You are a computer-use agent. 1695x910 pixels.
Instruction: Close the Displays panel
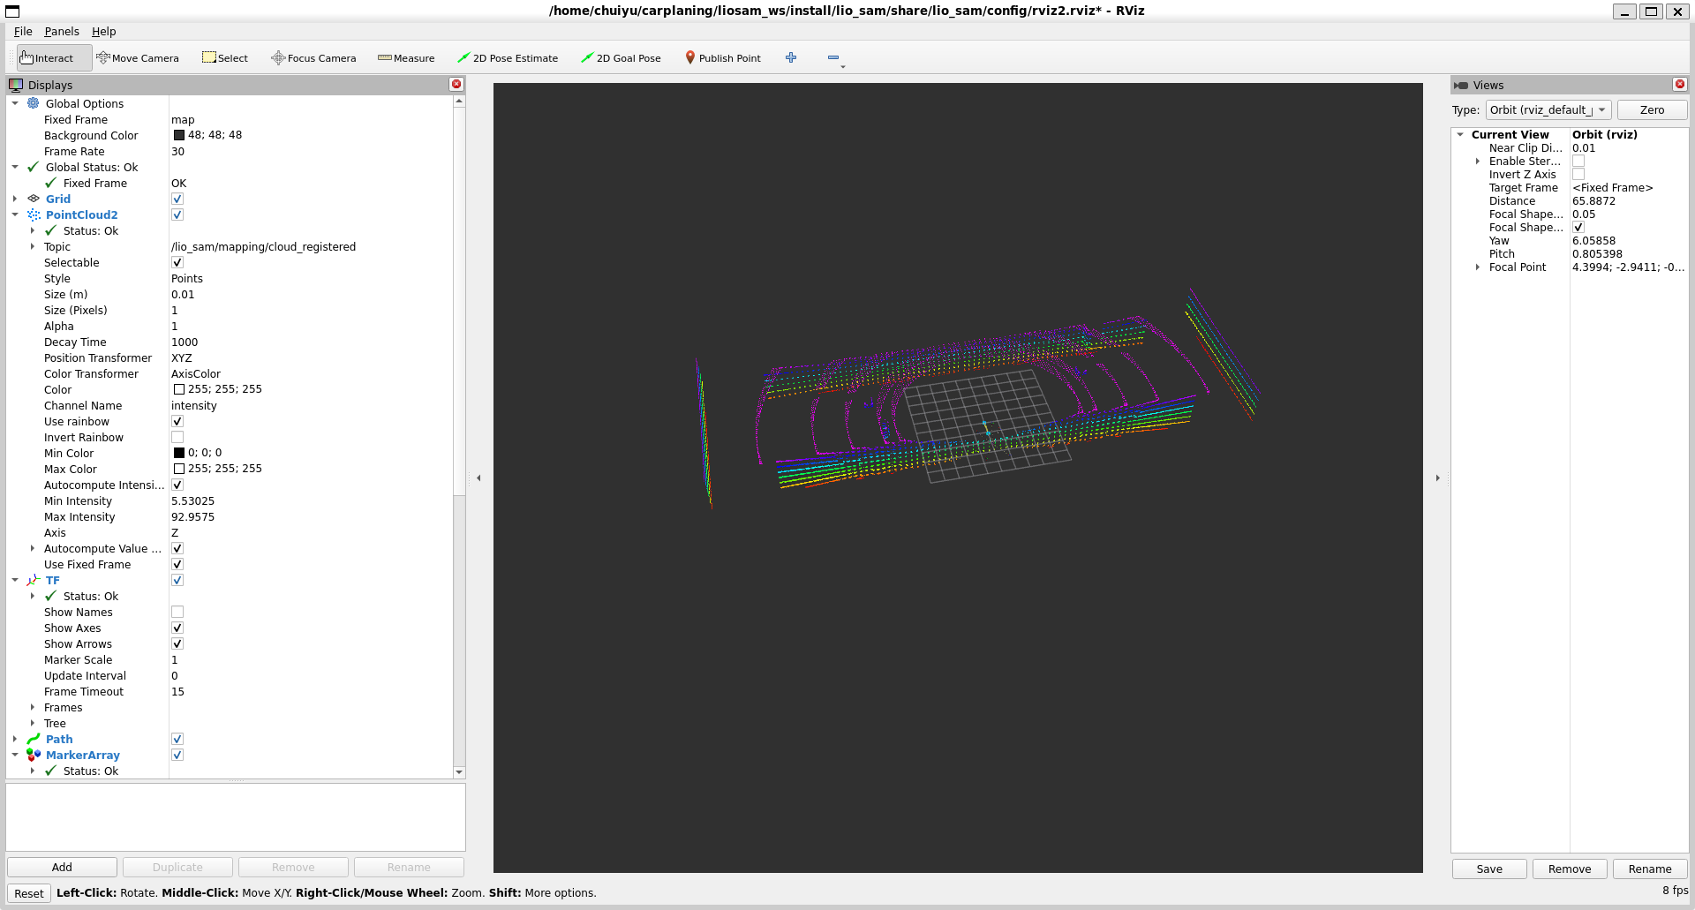click(x=456, y=85)
